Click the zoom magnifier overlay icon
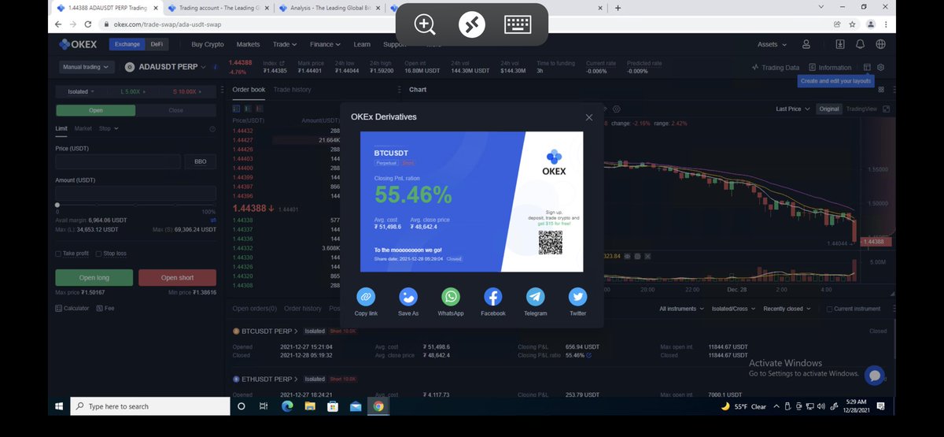Viewport: 944px width, 437px height. point(425,24)
